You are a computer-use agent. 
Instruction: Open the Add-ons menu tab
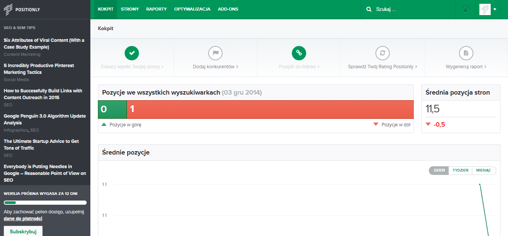(228, 9)
